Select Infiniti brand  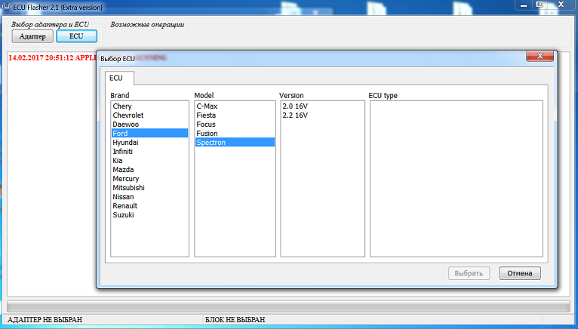[149, 151]
